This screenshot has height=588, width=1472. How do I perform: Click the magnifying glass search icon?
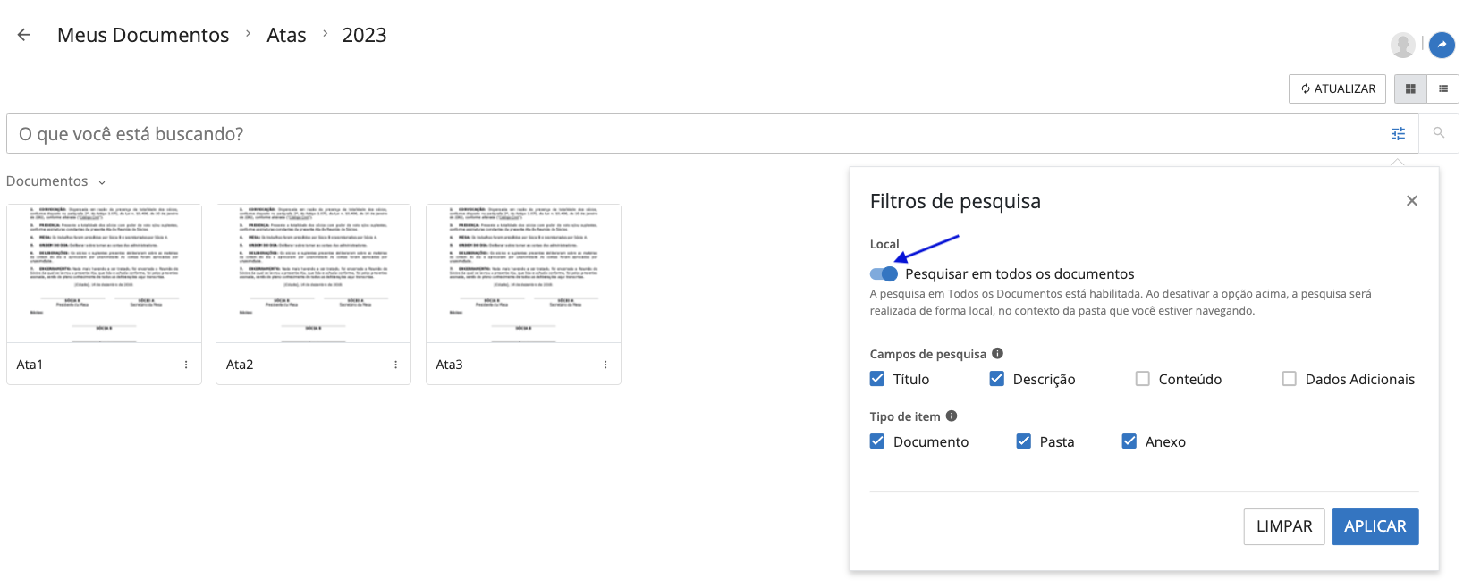tap(1439, 133)
